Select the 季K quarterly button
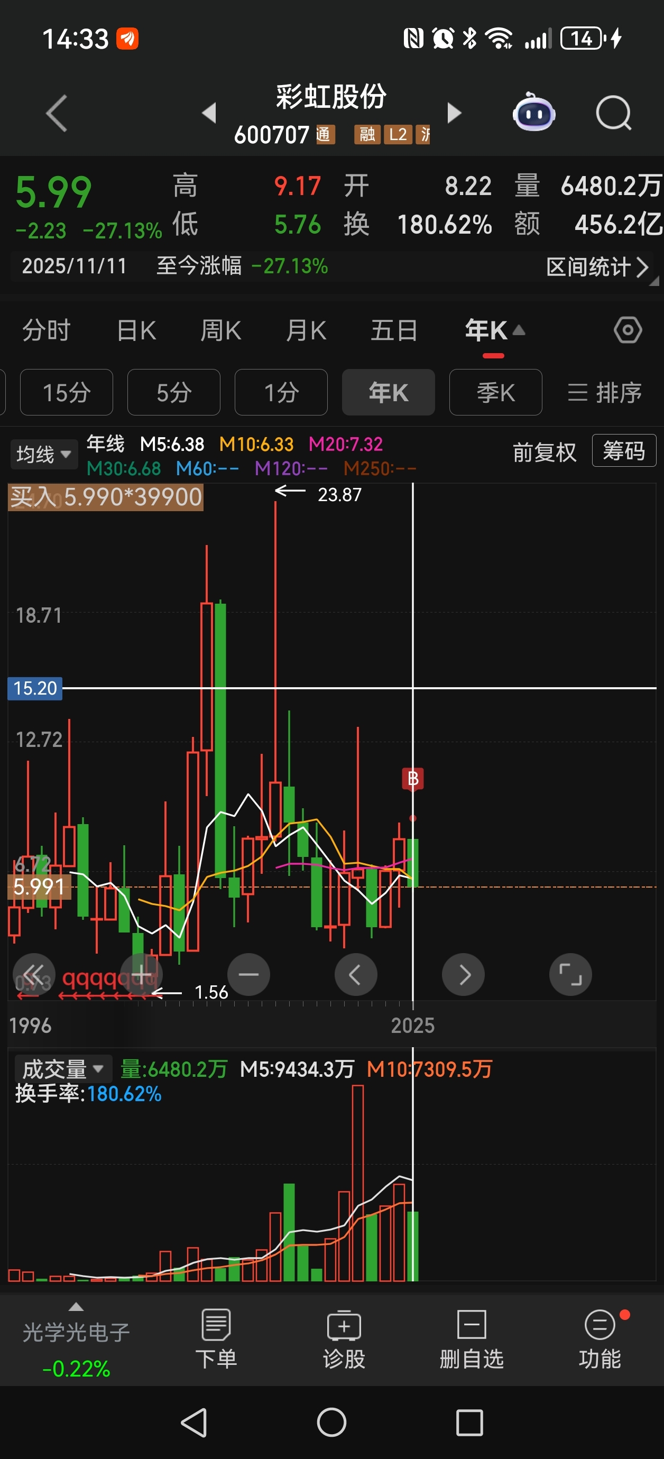The image size is (664, 1459). (496, 392)
